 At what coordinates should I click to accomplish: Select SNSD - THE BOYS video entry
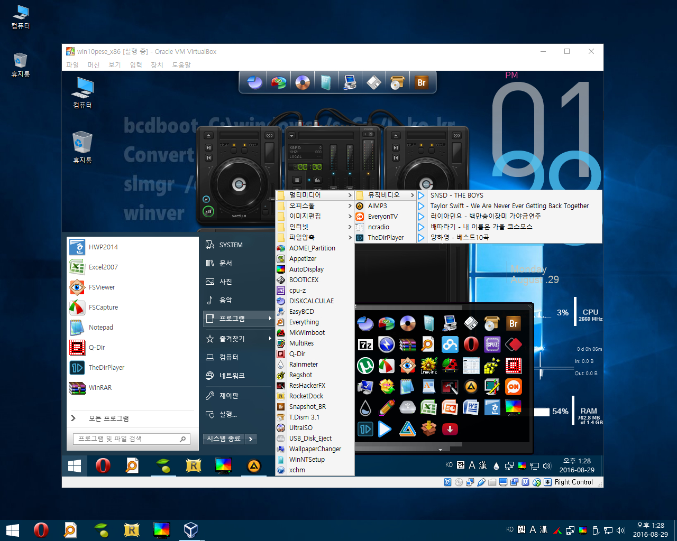(x=509, y=195)
